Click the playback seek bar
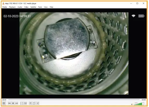The width and height of the screenshot is (149, 107). click(x=74, y=100)
